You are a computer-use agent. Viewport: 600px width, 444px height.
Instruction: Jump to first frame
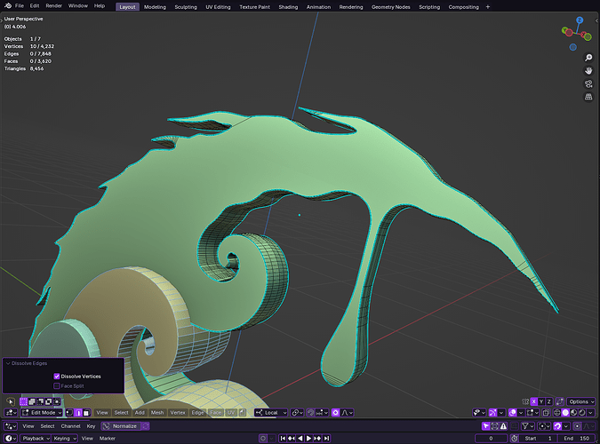(x=283, y=439)
